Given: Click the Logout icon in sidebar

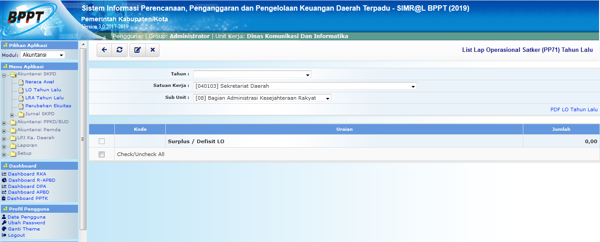Looking at the screenshot, I should (4, 235).
